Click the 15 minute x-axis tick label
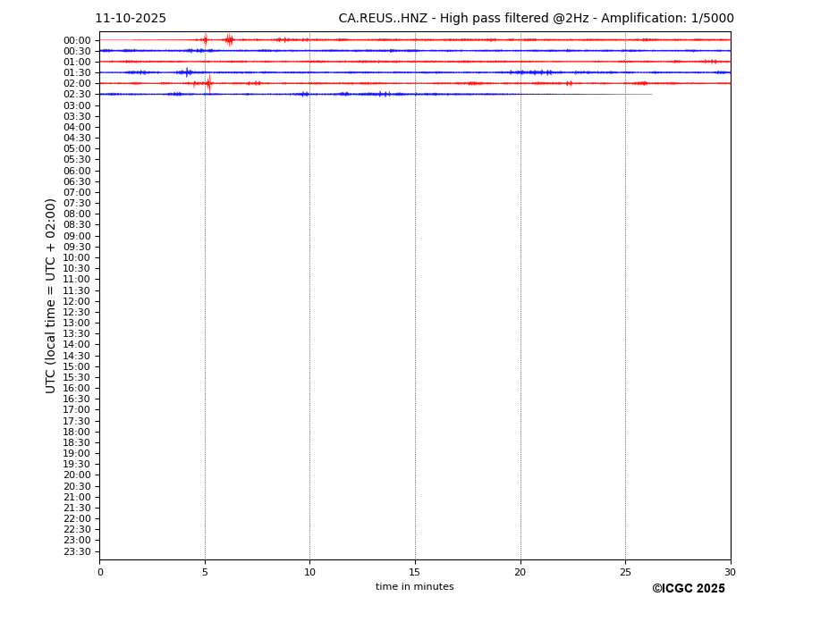829x622 pixels. (415, 572)
